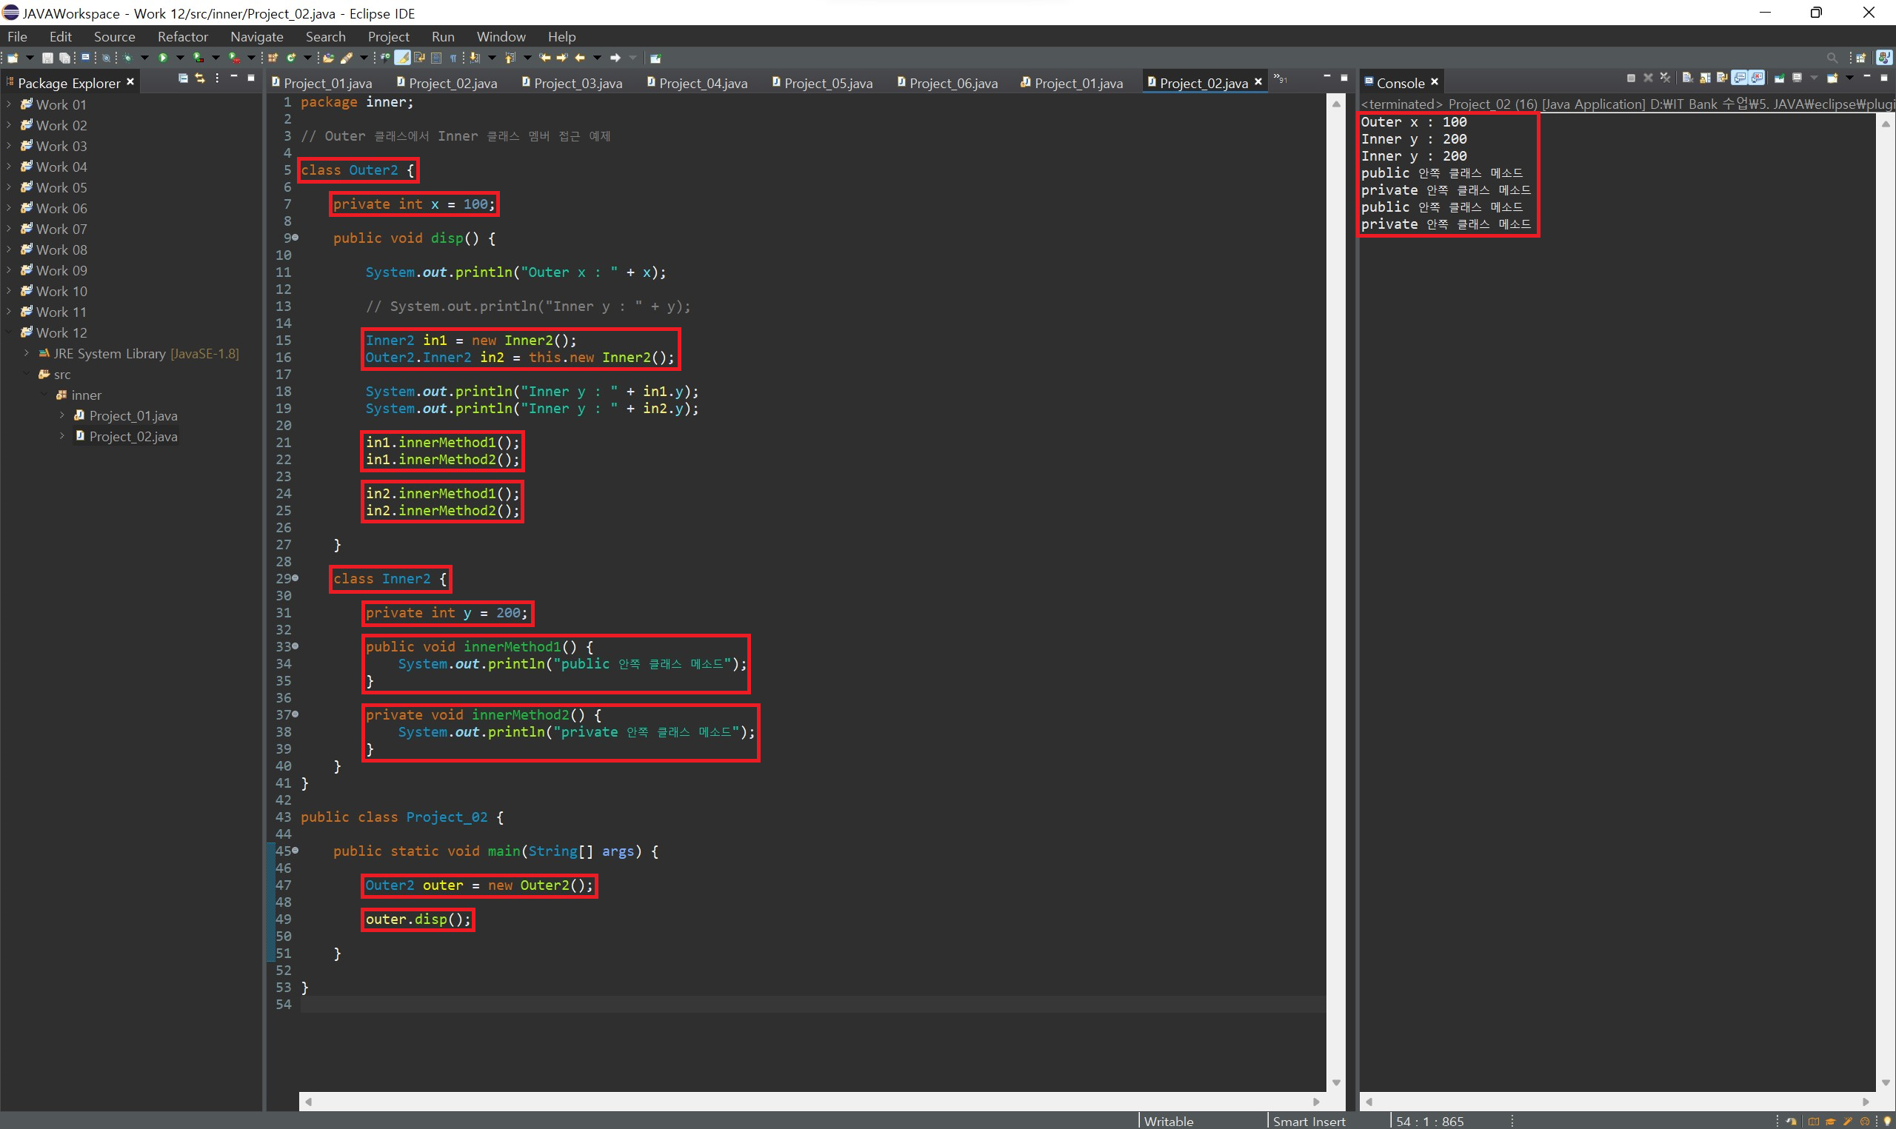Screen dimensions: 1896x1129
Task: Close the Console view tab
Action: pyautogui.click(x=1434, y=82)
